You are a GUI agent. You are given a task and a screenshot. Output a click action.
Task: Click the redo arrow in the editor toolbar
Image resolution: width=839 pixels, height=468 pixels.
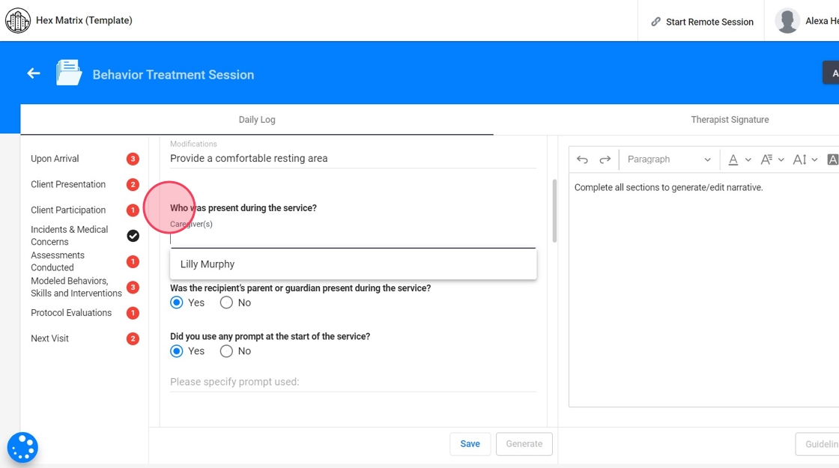(605, 159)
